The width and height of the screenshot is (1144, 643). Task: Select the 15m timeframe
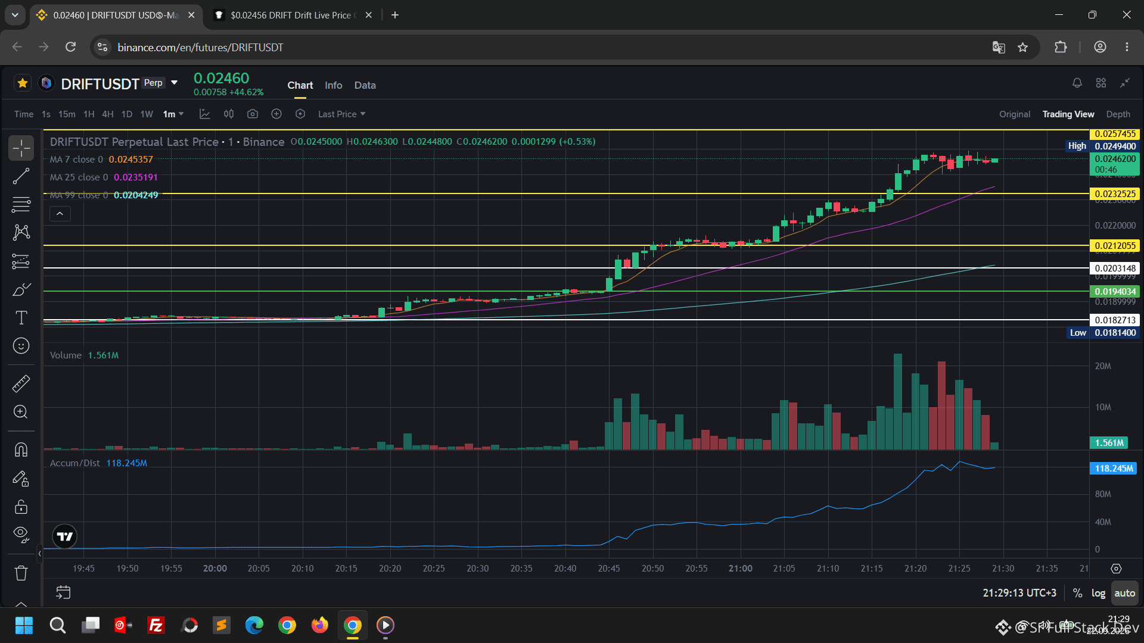(67, 114)
